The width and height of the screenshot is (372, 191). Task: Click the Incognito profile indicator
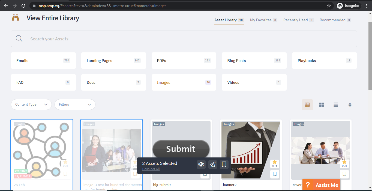point(349,6)
